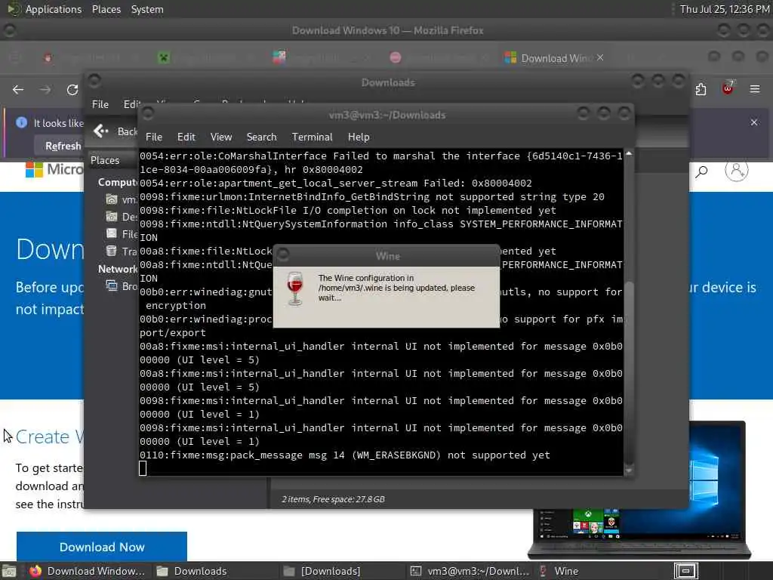Click the Places sidebar header dropdown
Viewport: 773px width, 580px height.
click(112, 160)
